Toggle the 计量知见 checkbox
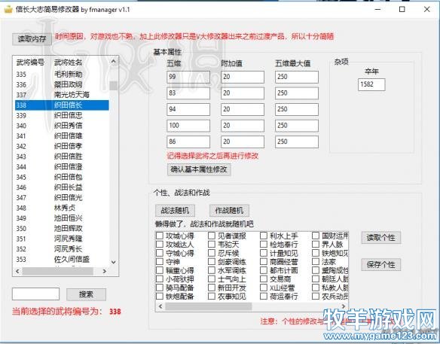The image size is (440, 344). (264, 253)
